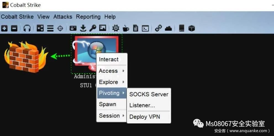Select Deploy VPN in Pivoting submenu
This screenshot has height=136, width=274.
click(x=149, y=117)
